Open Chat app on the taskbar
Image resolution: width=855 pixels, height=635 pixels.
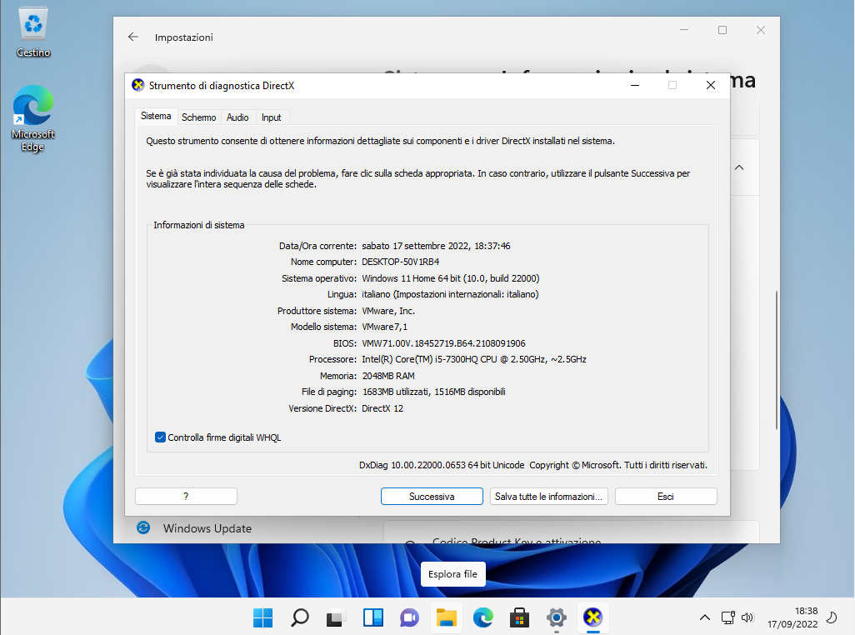point(409,617)
